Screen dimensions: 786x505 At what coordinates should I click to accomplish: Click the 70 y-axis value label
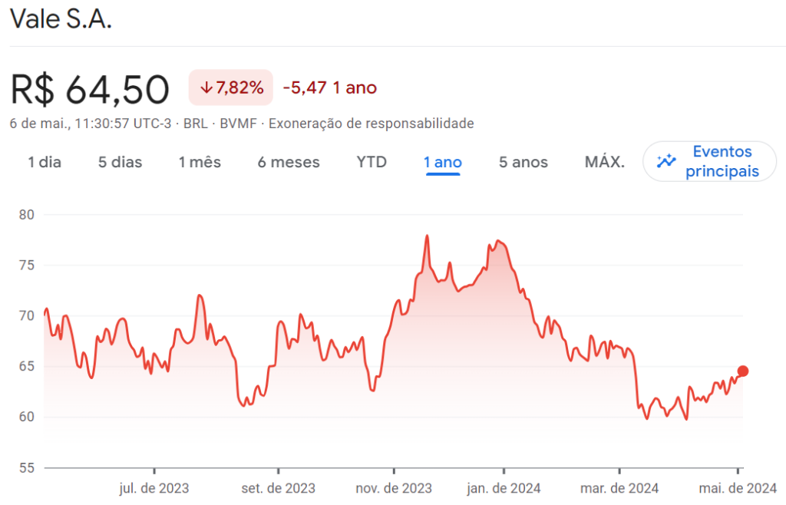27,316
